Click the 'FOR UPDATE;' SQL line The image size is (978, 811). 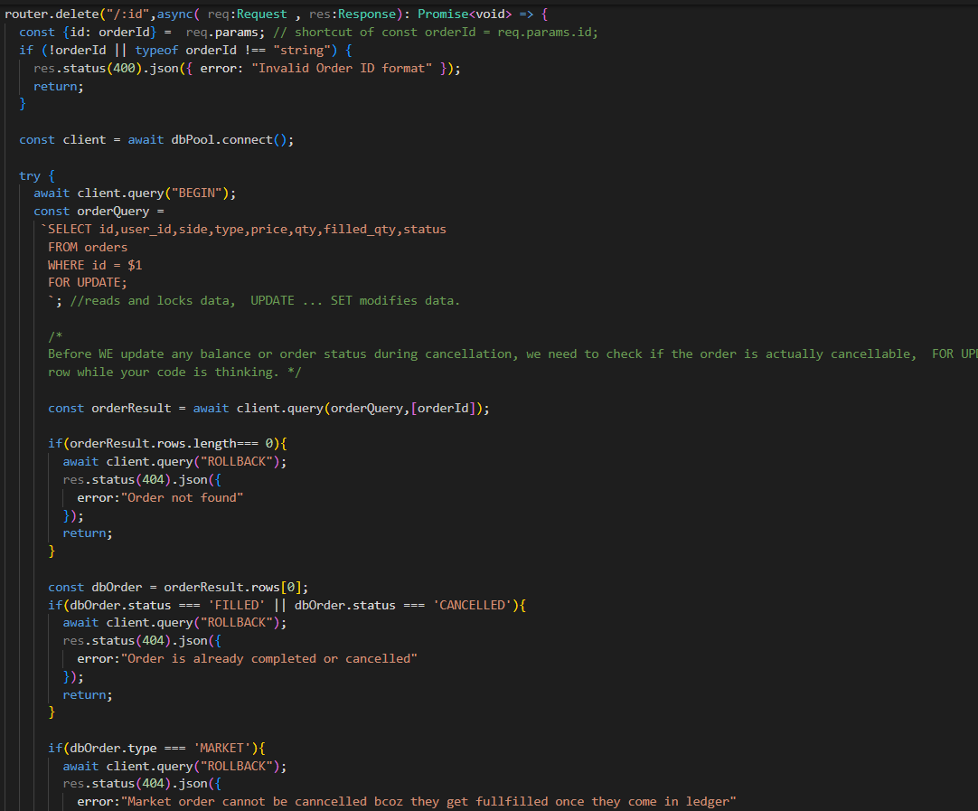88,283
